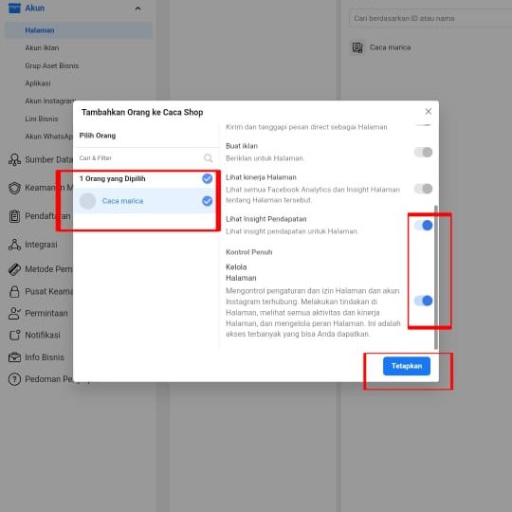Viewport: 512px width, 512px height.
Task: Select Caca marica name in dialog list
Action: [122, 201]
